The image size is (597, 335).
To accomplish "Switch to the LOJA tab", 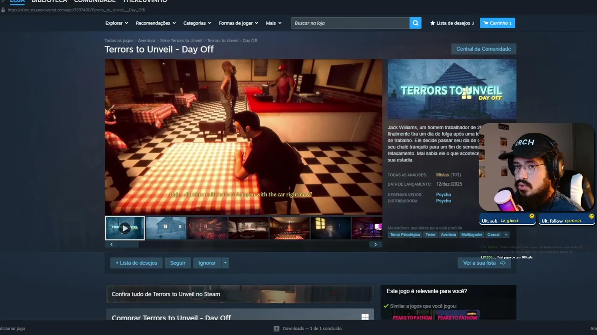I will (x=17, y=1).
